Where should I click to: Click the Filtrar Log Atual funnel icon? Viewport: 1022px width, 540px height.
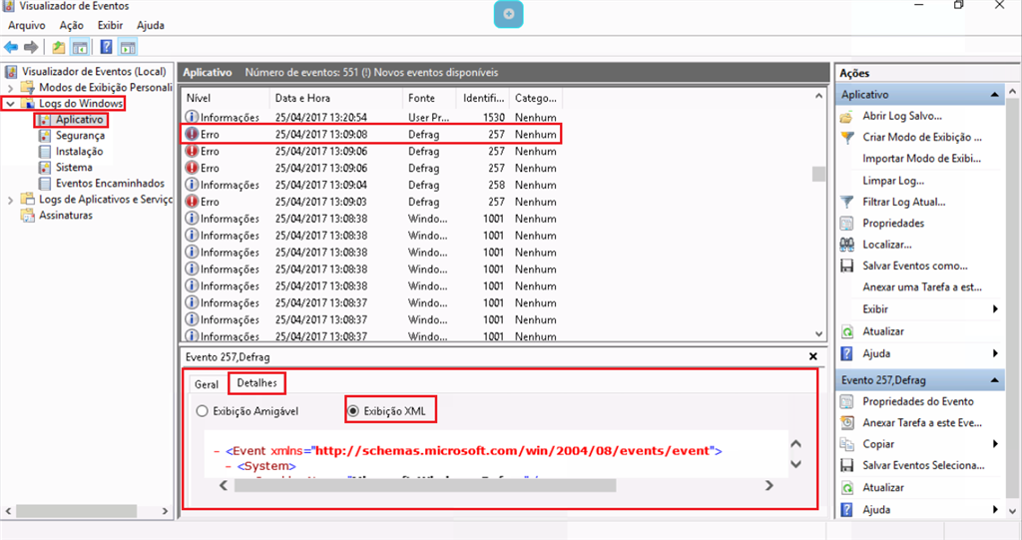[846, 203]
